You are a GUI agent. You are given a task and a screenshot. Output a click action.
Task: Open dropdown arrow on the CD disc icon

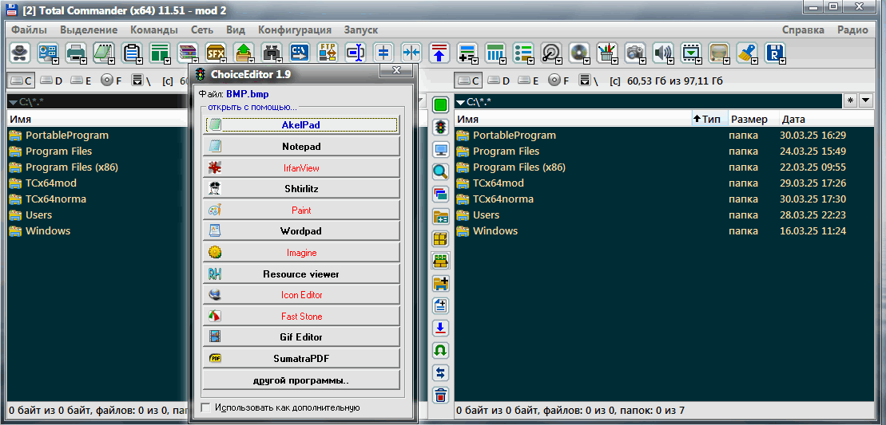click(x=586, y=59)
